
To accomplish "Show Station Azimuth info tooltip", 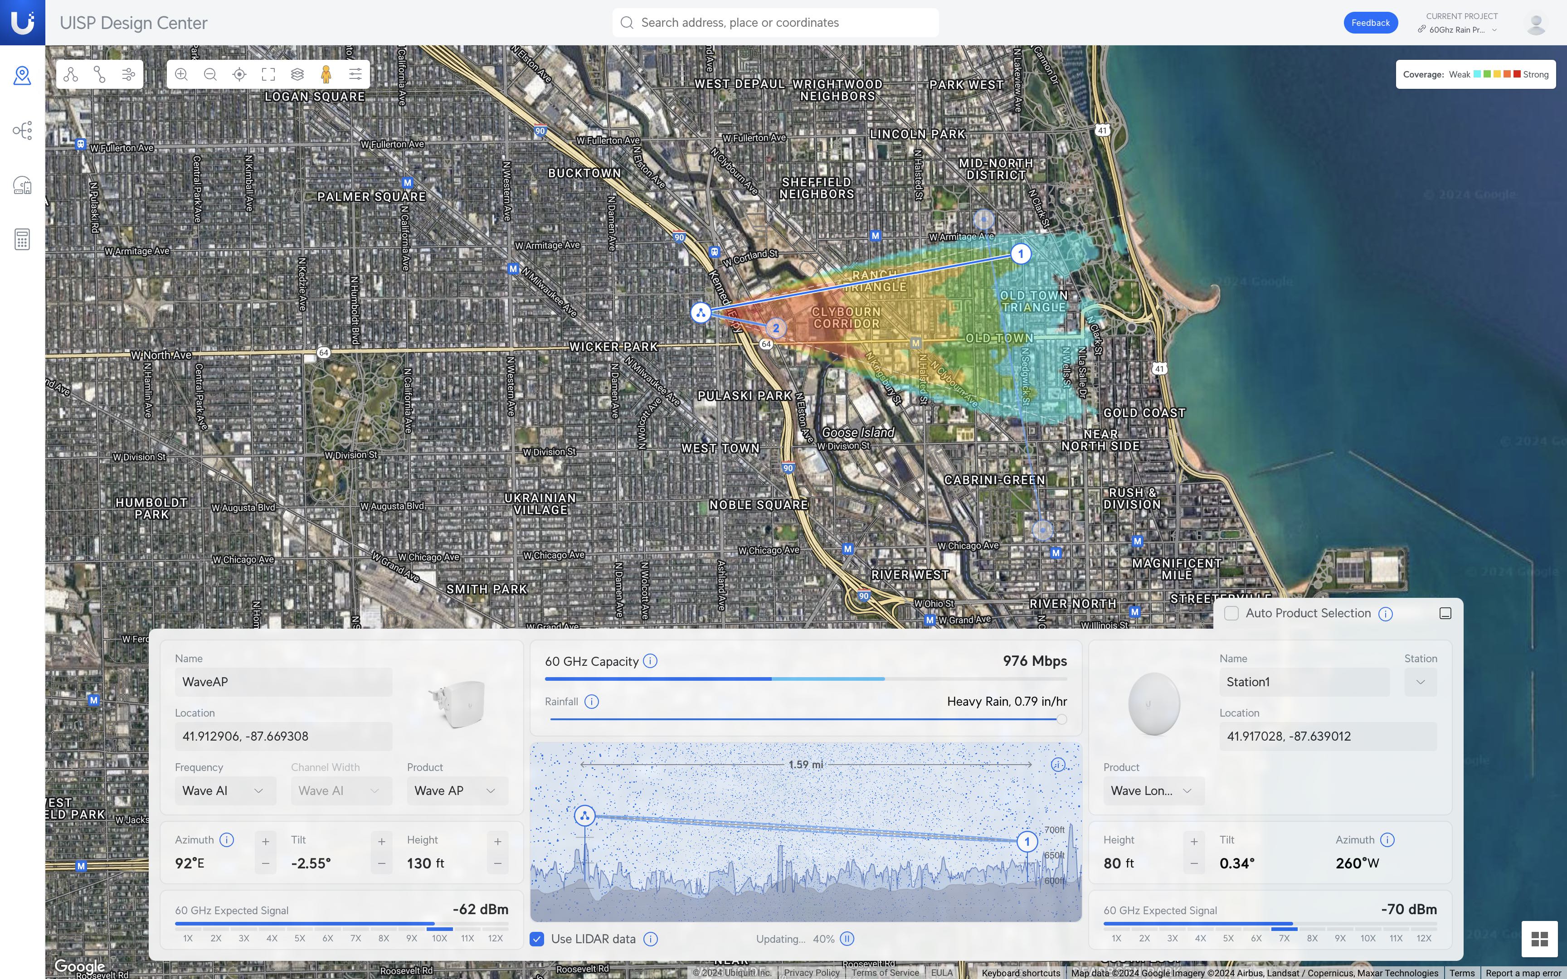I will coord(1387,840).
